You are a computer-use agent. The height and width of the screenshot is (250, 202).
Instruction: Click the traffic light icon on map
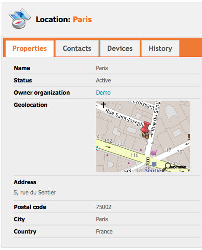(148, 161)
